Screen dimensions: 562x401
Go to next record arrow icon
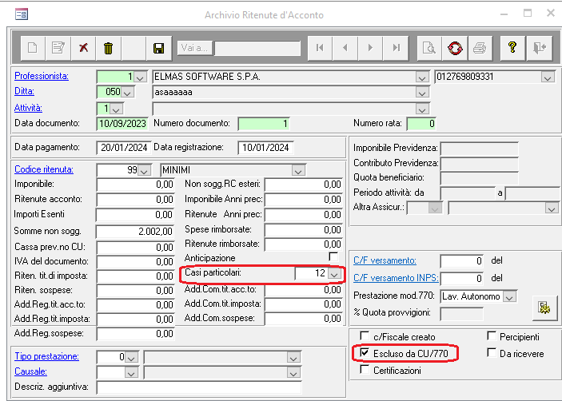pyautogui.click(x=370, y=48)
